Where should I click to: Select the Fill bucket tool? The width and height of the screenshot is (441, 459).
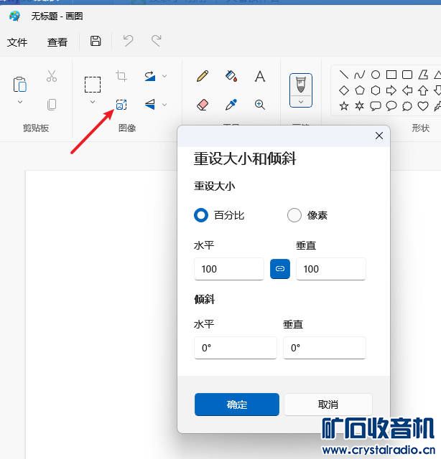pos(231,76)
